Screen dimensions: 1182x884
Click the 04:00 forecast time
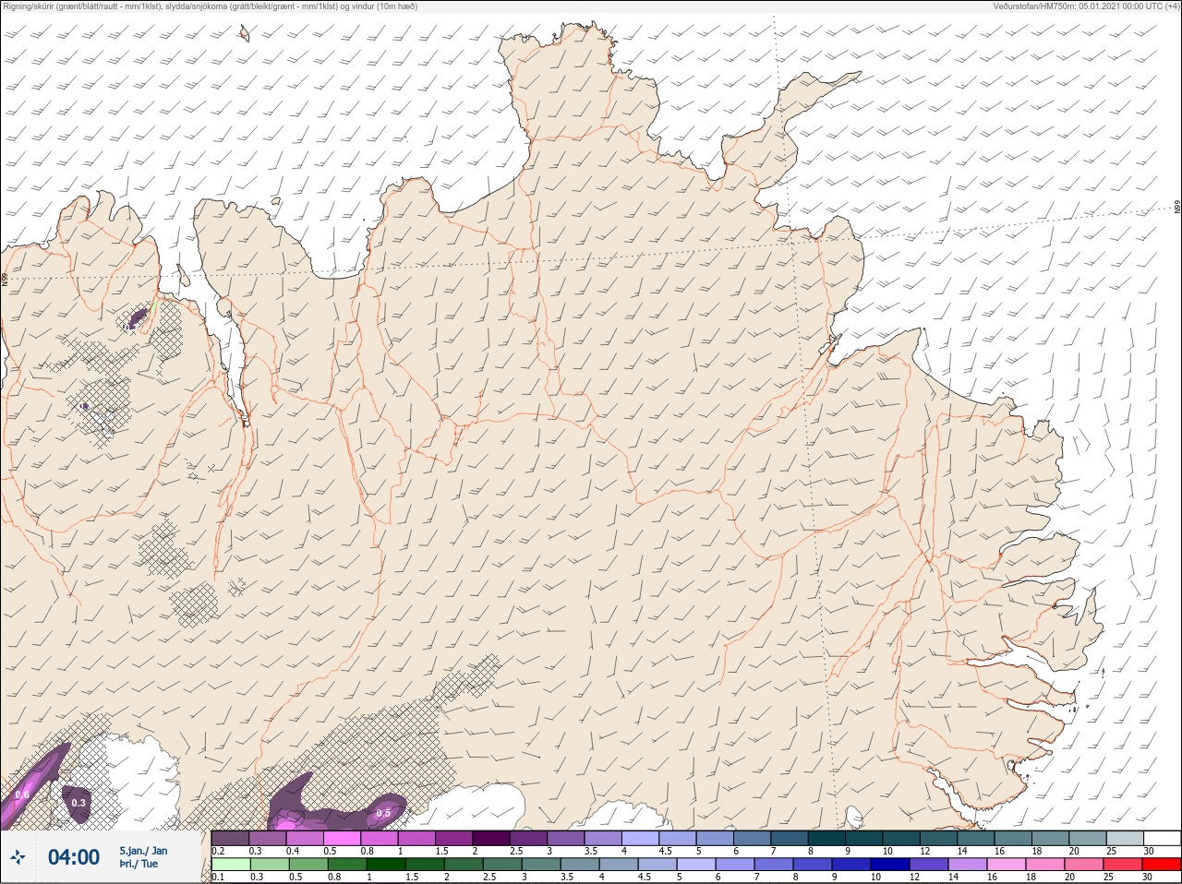74,857
